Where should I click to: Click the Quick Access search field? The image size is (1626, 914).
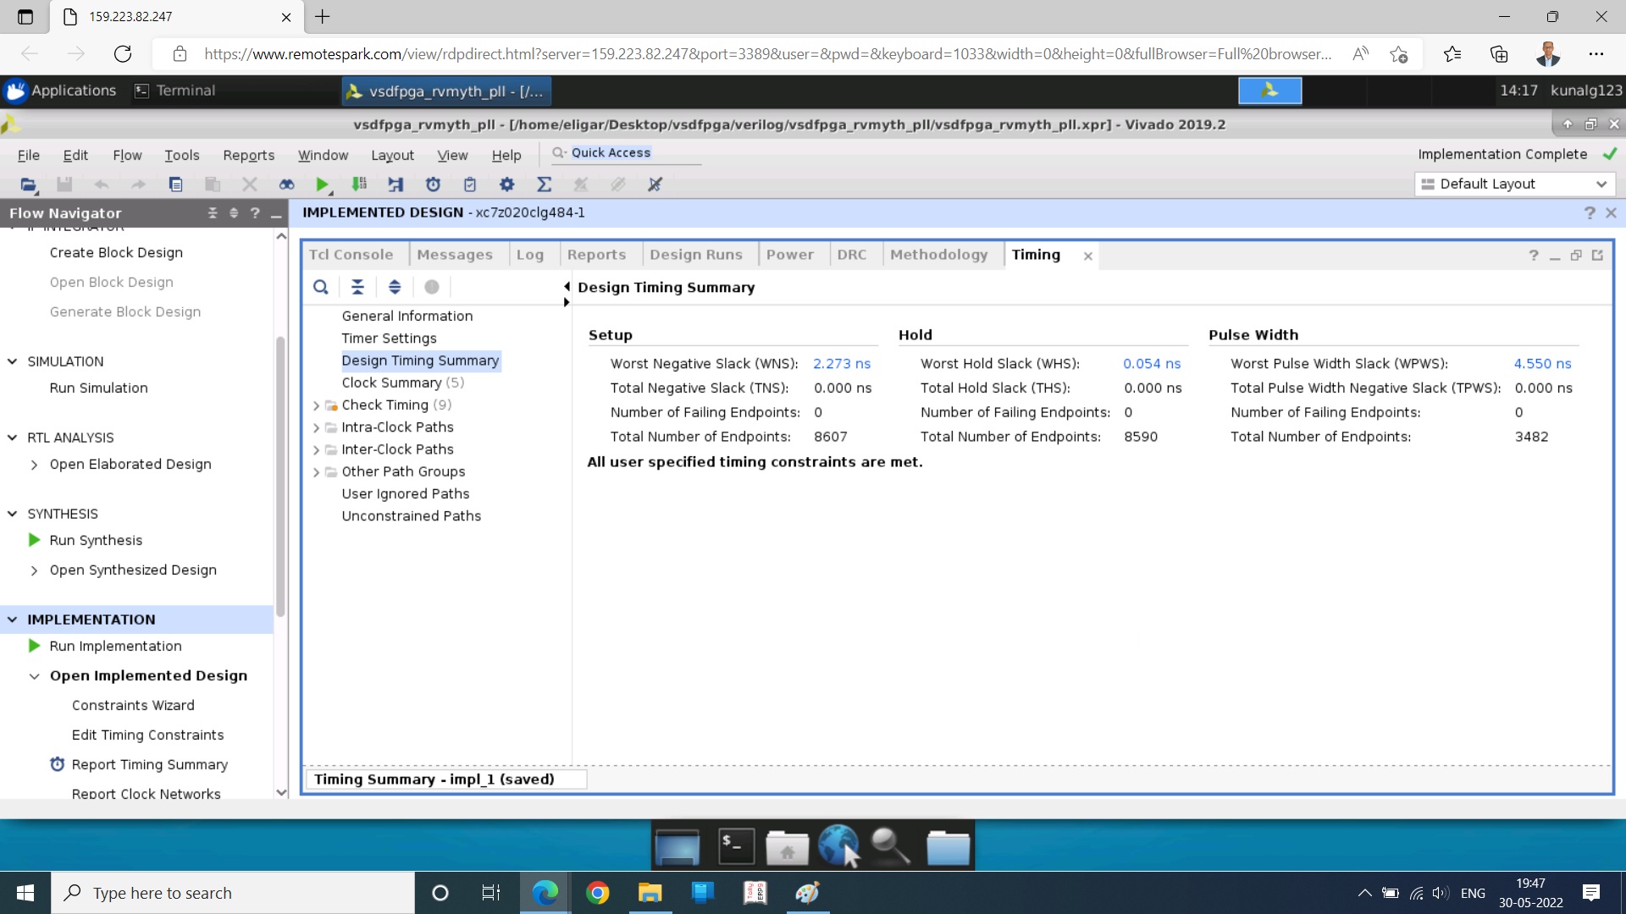627,153
